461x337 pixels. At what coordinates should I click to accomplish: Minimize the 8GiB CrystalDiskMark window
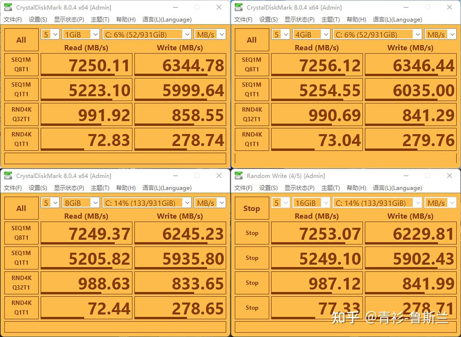point(175,176)
